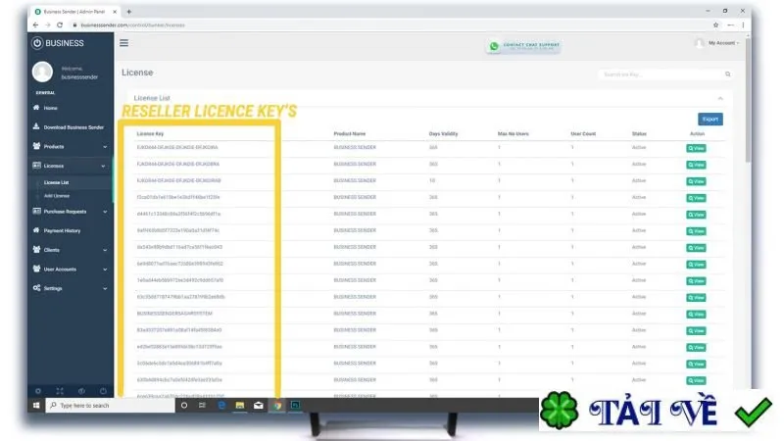Click the blue Export button
Image resolution: width=784 pixels, height=441 pixels.
(x=710, y=119)
